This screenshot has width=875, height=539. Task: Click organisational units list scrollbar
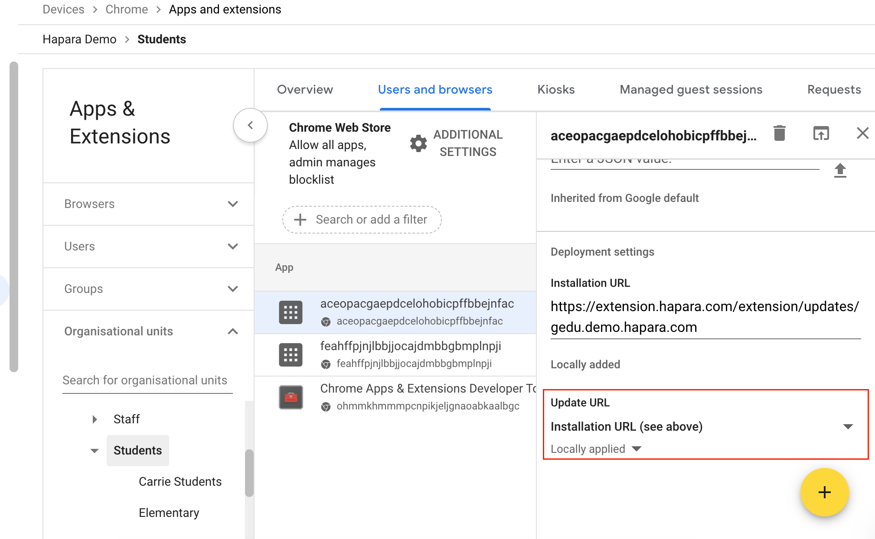(249, 473)
